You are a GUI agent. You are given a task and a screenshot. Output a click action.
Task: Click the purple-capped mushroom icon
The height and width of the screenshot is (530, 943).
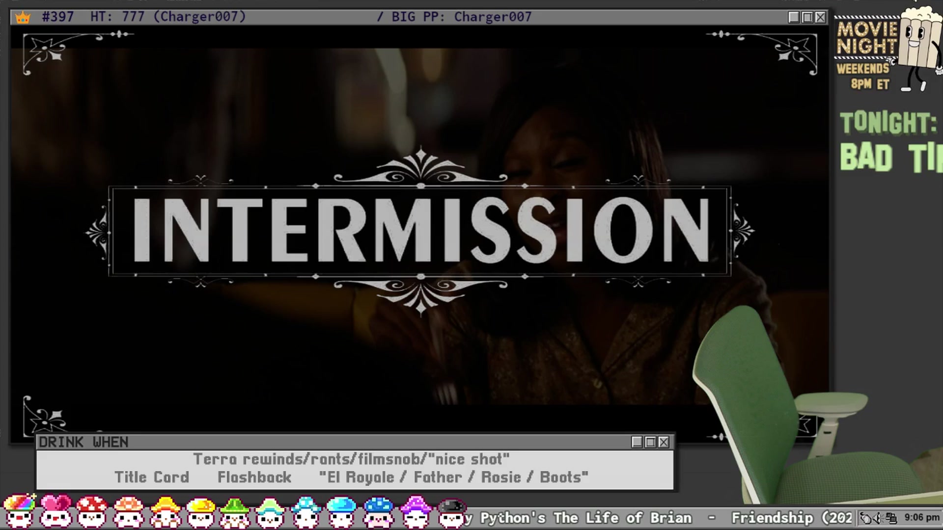coord(416,511)
